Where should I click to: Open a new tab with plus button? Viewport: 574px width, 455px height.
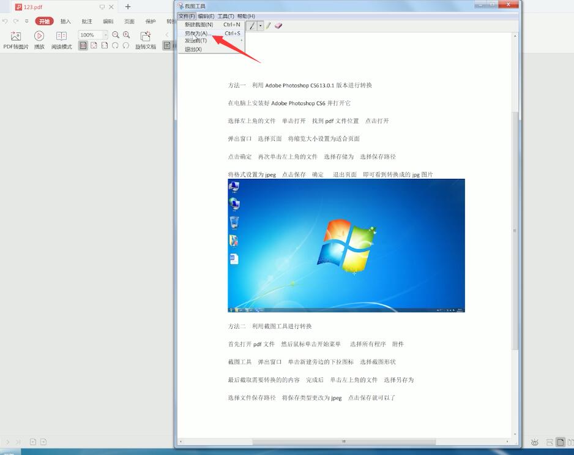click(128, 7)
